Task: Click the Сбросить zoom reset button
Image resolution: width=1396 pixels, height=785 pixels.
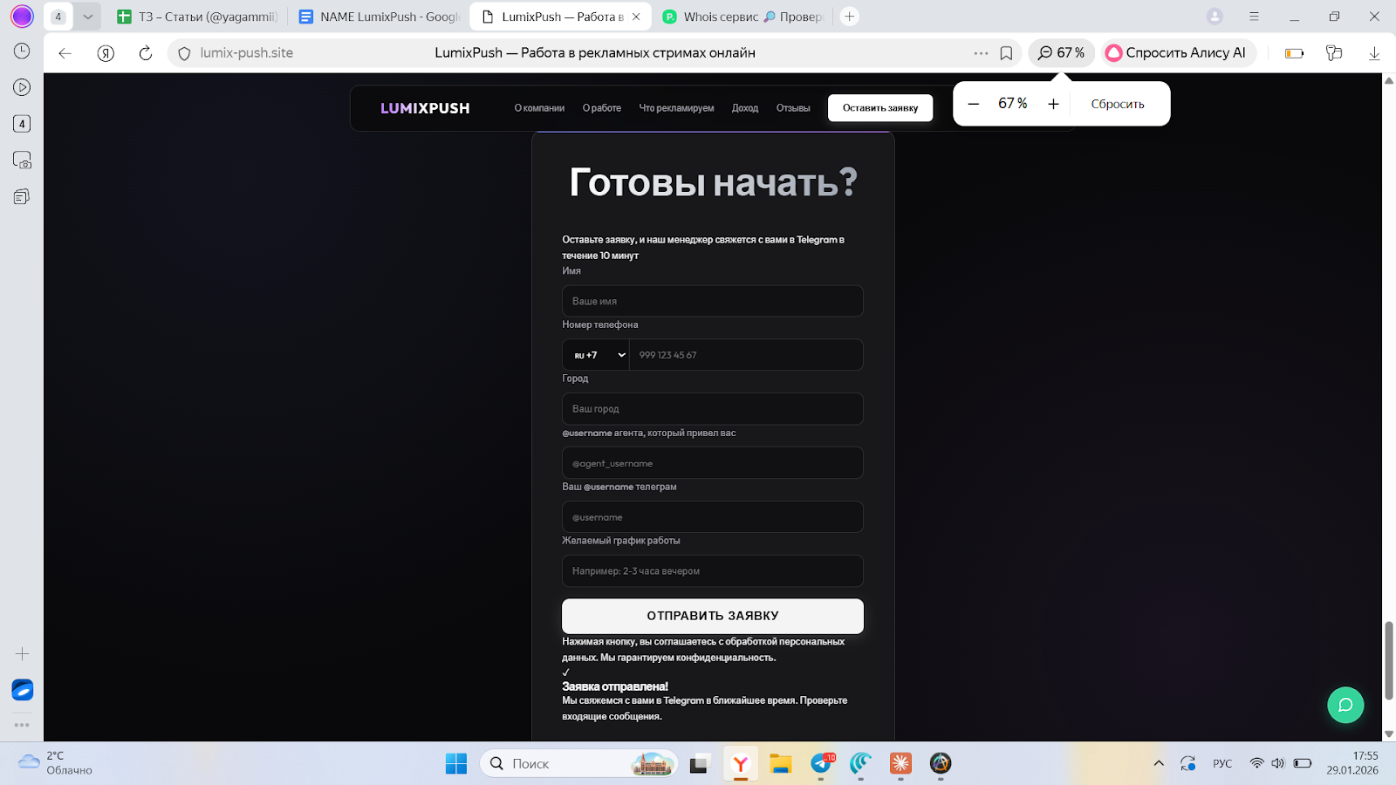Action: (x=1117, y=104)
